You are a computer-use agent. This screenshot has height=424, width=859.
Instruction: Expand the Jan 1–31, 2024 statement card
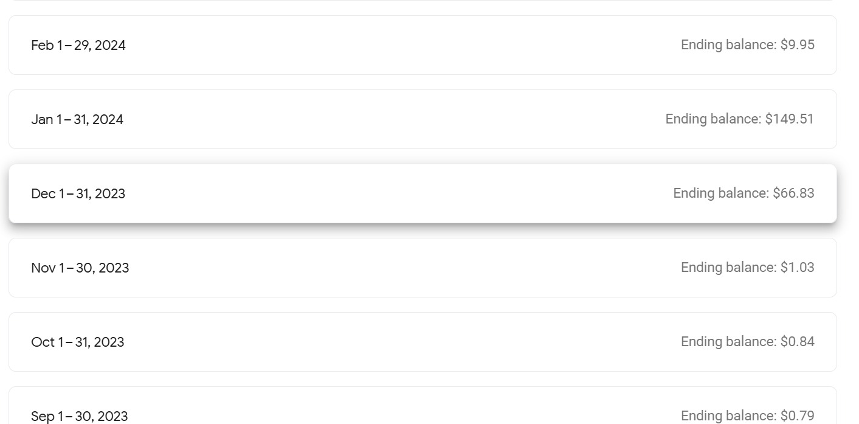[423, 119]
